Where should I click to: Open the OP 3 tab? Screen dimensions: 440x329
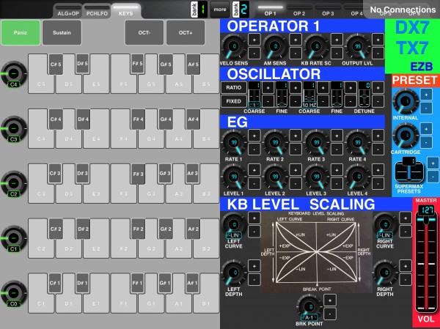pos(328,11)
